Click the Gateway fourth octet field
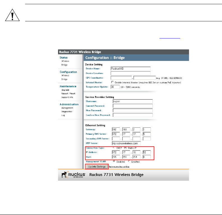Screen dimensions: 222x215 (147, 129)
